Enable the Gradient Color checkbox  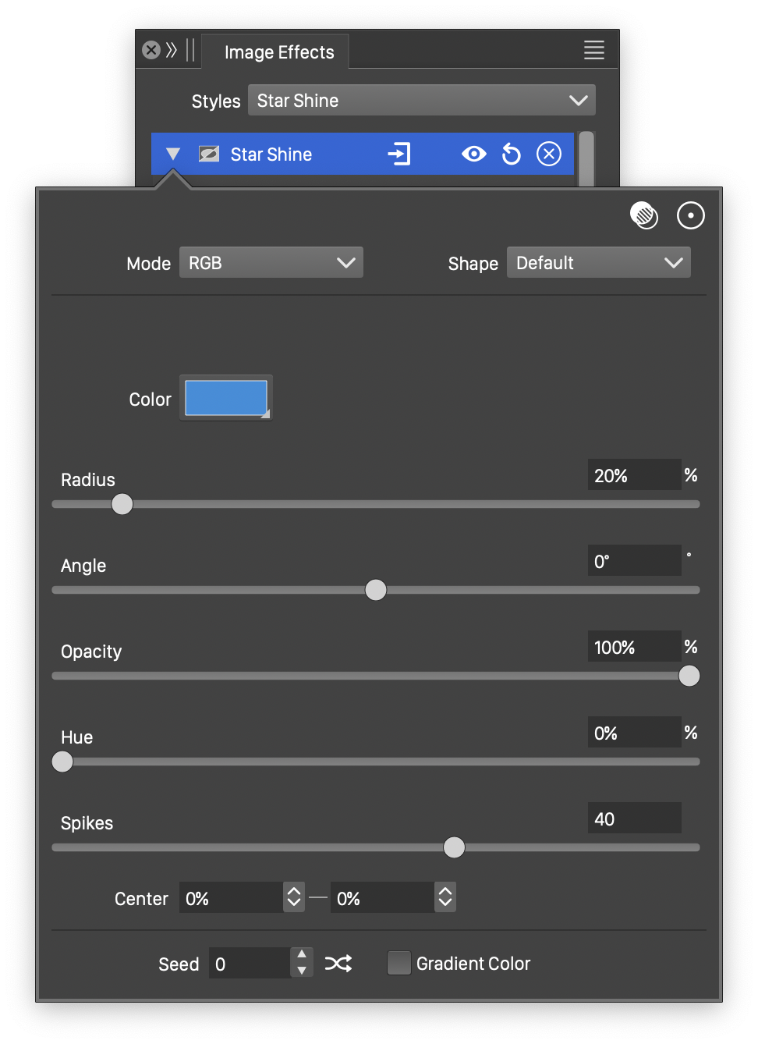tap(399, 964)
